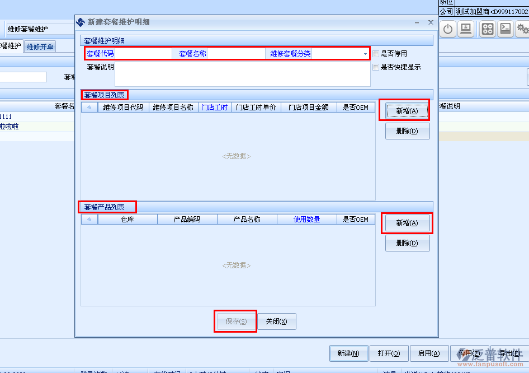Click 删除 beside the 套餐产品列表 grid
Viewport: 529px width, 373px height.
click(407, 243)
